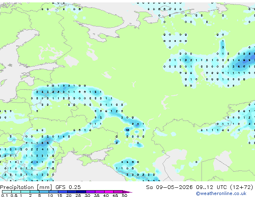Click the 2–5 mm legend color swatch
The image size is (255, 197).
pyautogui.click(x=35, y=192)
